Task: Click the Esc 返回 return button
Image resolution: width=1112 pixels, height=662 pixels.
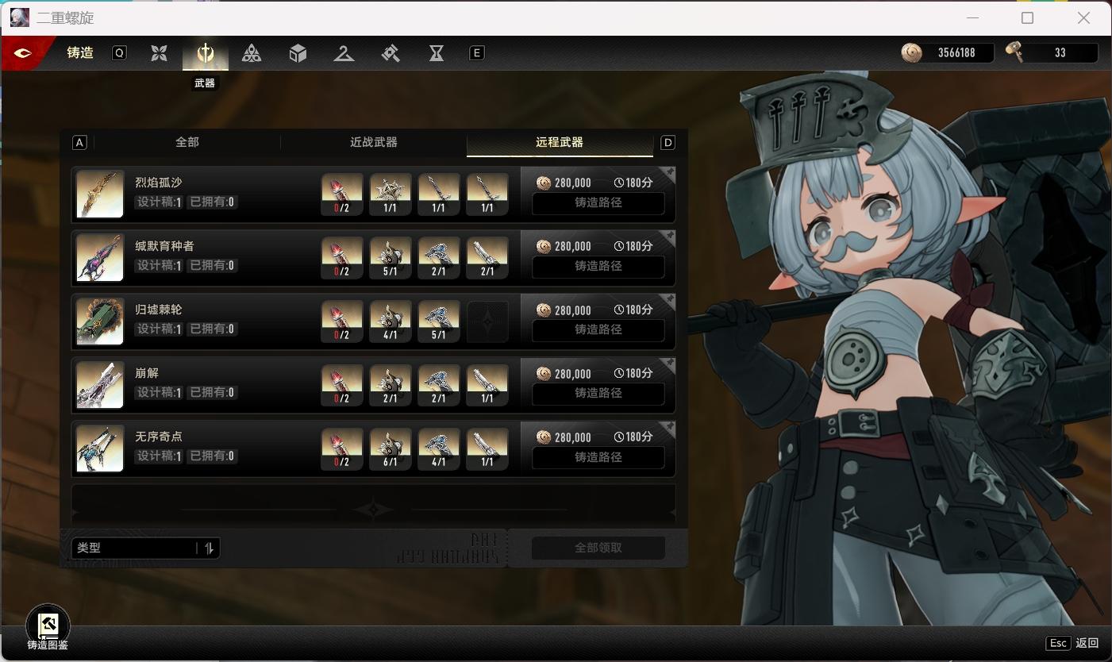Action: click(x=1072, y=643)
